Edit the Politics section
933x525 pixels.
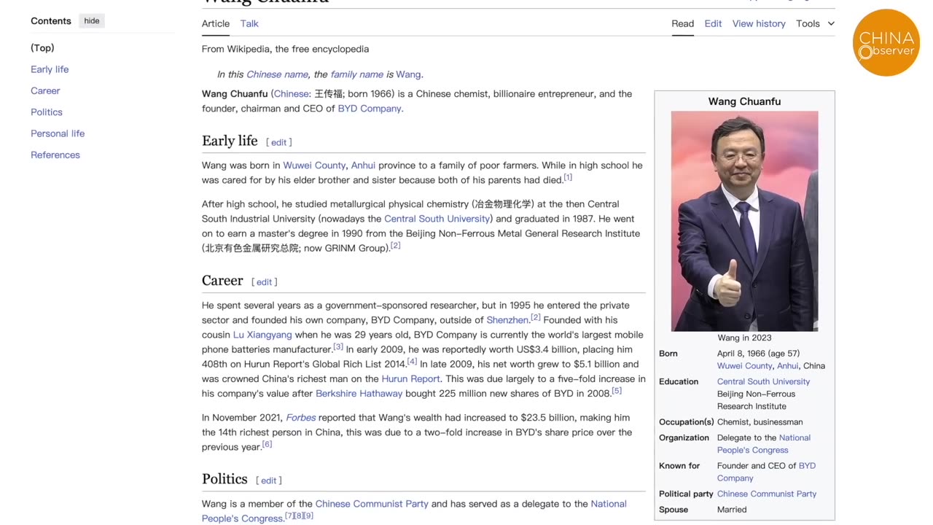pos(269,481)
